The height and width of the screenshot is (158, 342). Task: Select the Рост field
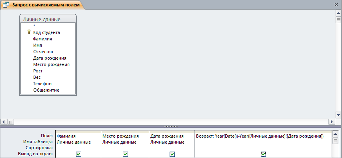coord(38,71)
